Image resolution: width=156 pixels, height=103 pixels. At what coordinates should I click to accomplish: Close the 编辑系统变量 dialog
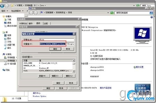point(74,34)
